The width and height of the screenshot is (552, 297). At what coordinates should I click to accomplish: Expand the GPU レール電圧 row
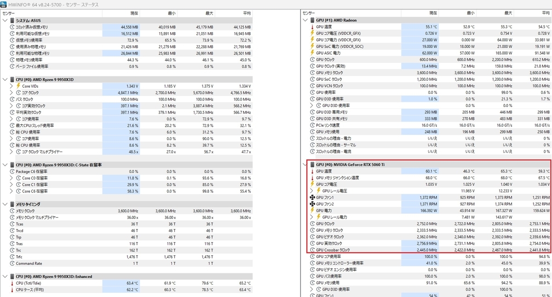(312, 191)
